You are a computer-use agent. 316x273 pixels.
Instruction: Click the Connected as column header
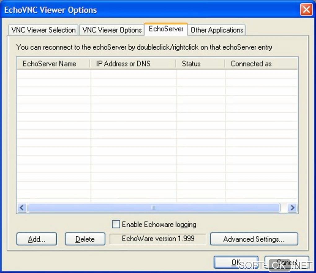[261, 64]
